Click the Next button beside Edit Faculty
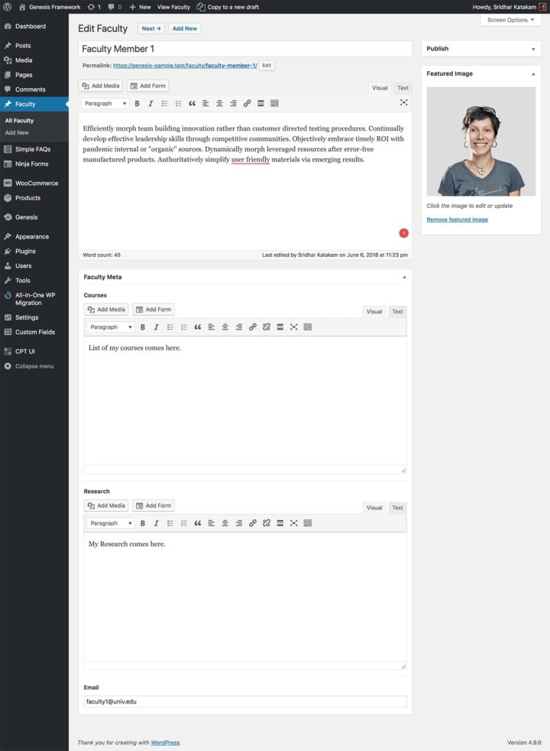550x751 pixels. tap(151, 28)
